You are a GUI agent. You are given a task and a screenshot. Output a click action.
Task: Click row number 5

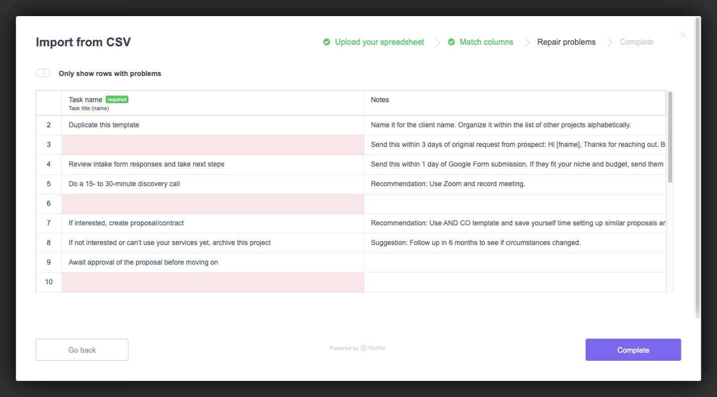(49, 184)
